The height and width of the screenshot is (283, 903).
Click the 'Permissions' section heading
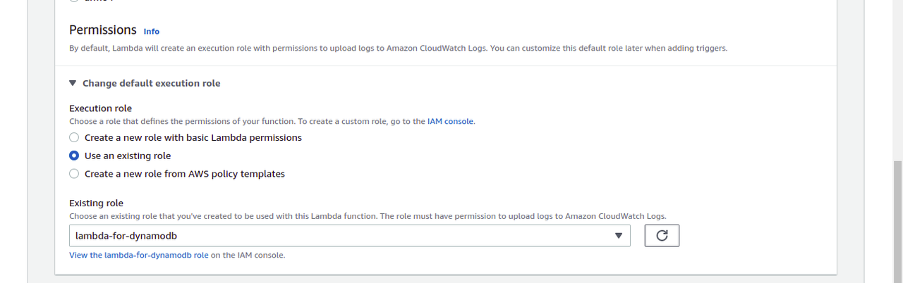tap(102, 30)
